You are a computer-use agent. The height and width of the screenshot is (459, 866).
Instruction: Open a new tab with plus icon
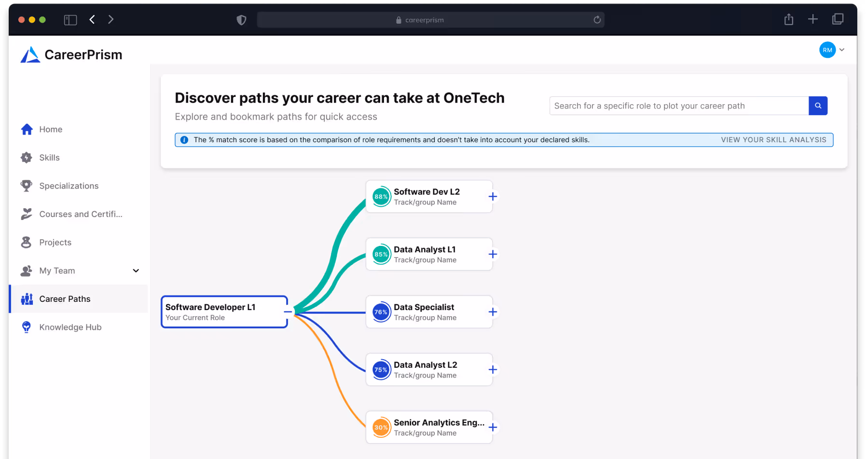[x=813, y=19]
